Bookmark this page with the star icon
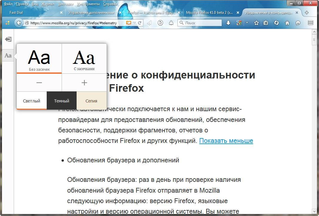 coord(256,23)
